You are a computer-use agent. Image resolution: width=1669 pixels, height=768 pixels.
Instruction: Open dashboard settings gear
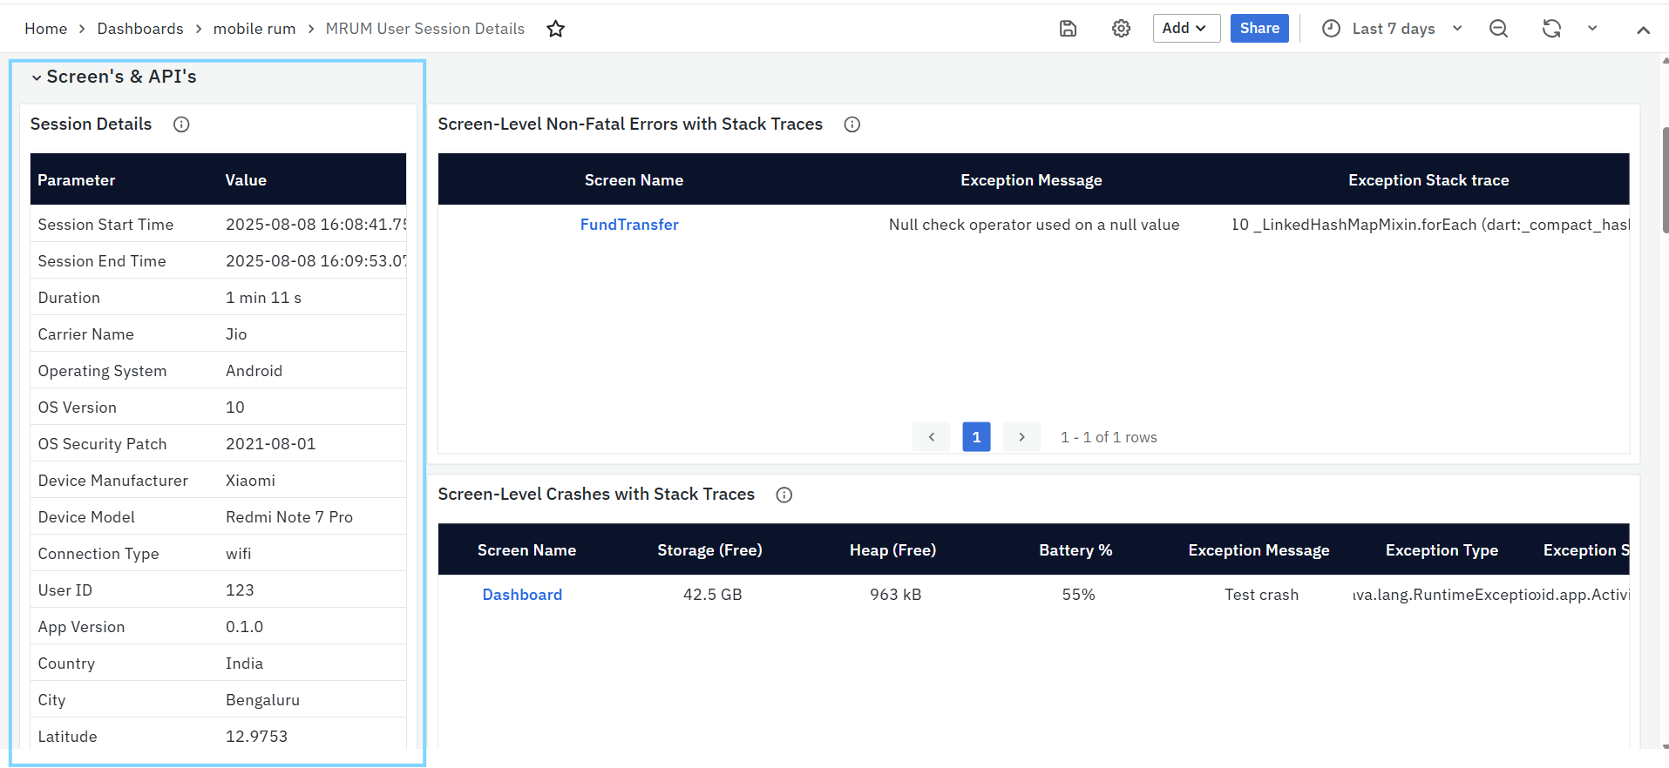1121,29
